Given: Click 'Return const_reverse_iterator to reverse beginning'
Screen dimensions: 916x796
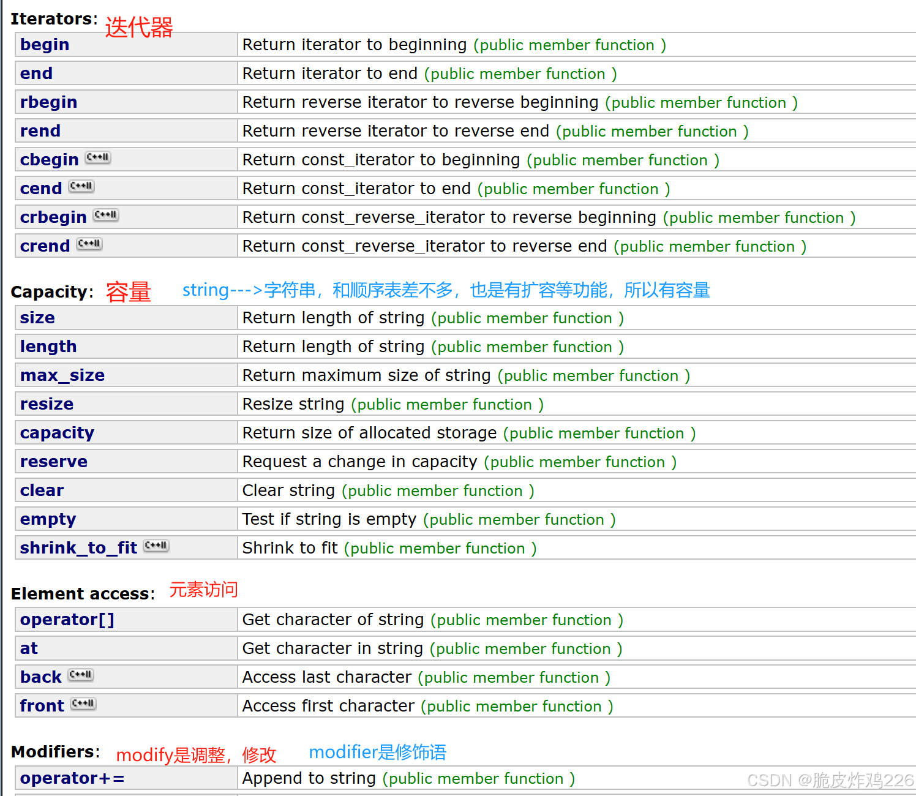Looking at the screenshot, I should tap(449, 217).
